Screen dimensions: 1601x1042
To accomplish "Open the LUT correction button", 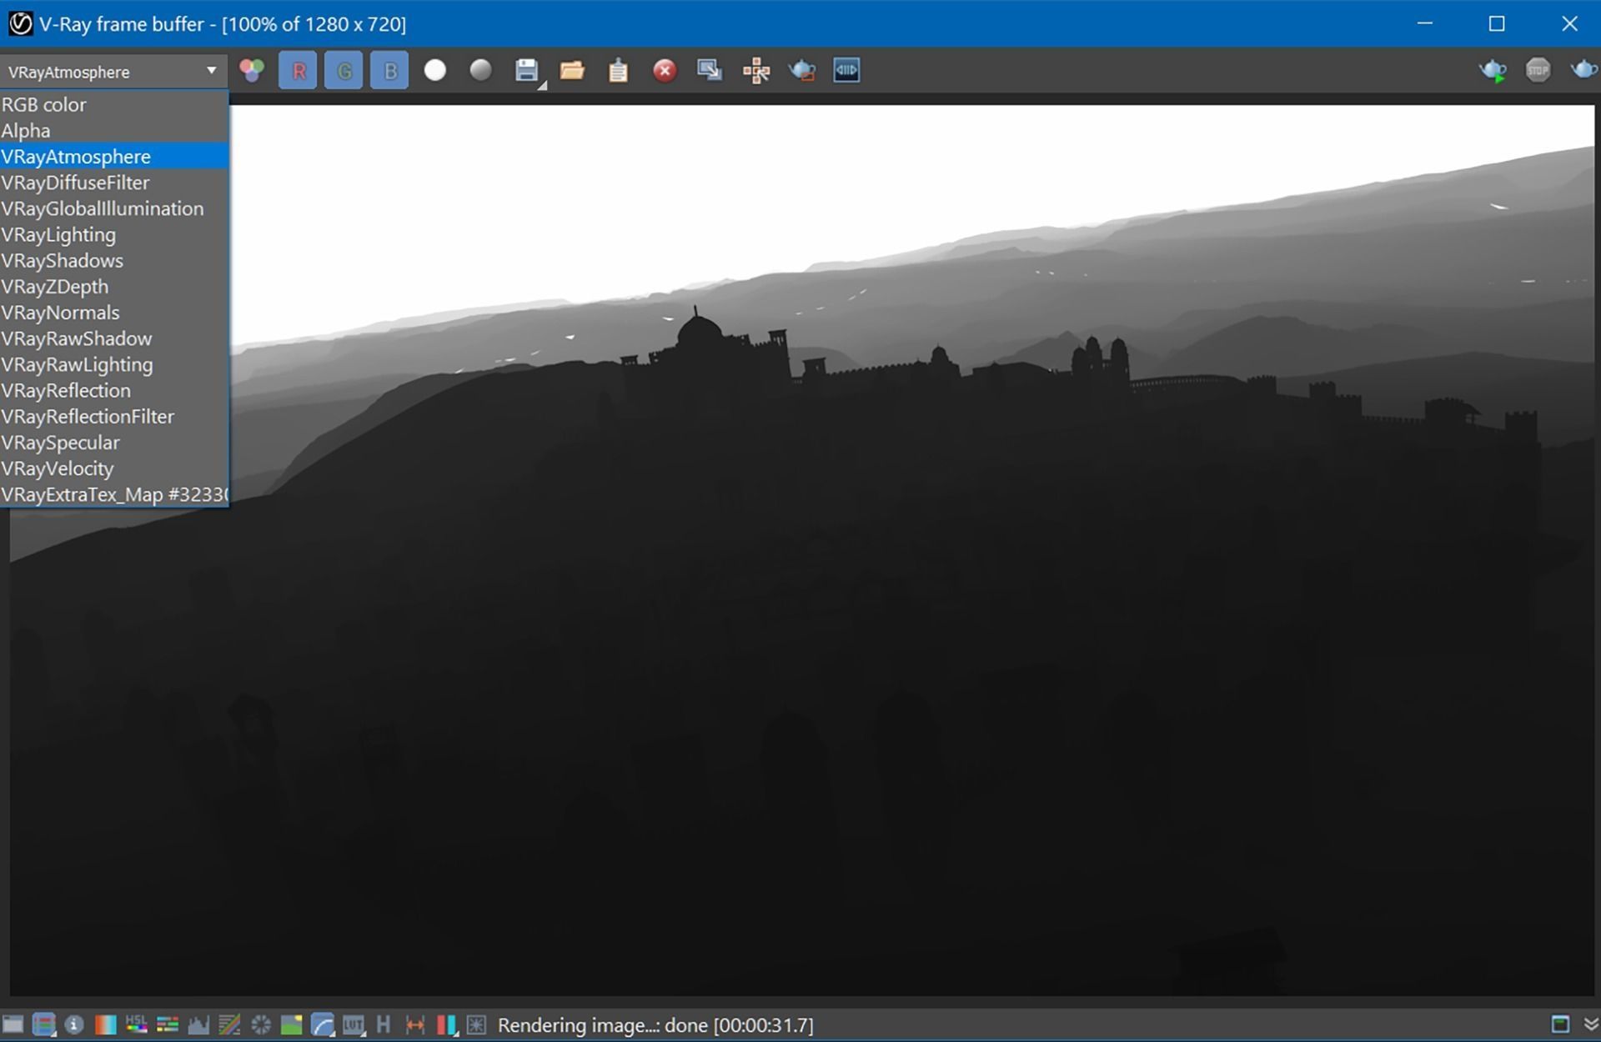I will (353, 1024).
